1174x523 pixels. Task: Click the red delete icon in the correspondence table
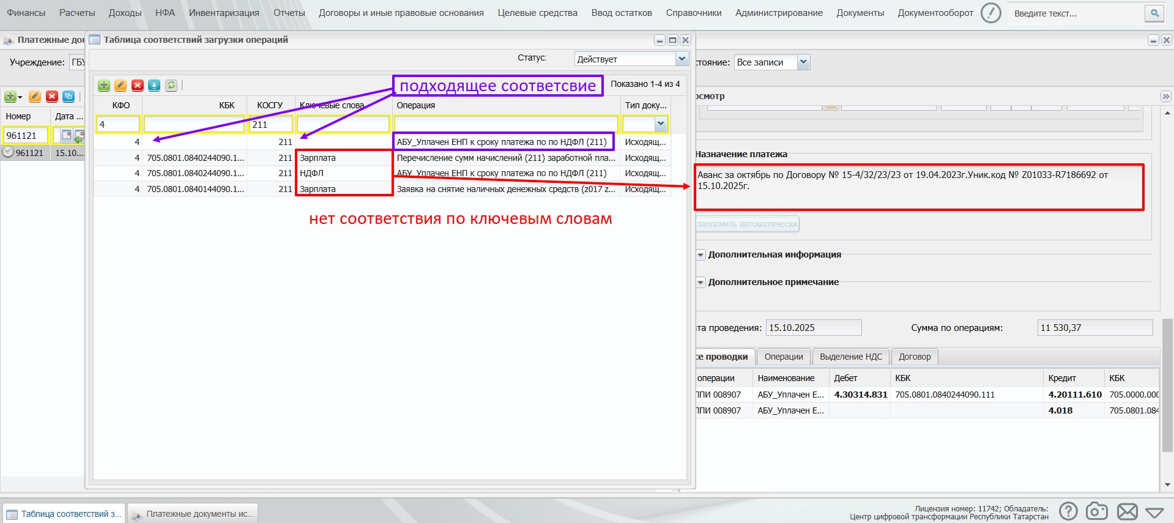pyautogui.click(x=138, y=86)
